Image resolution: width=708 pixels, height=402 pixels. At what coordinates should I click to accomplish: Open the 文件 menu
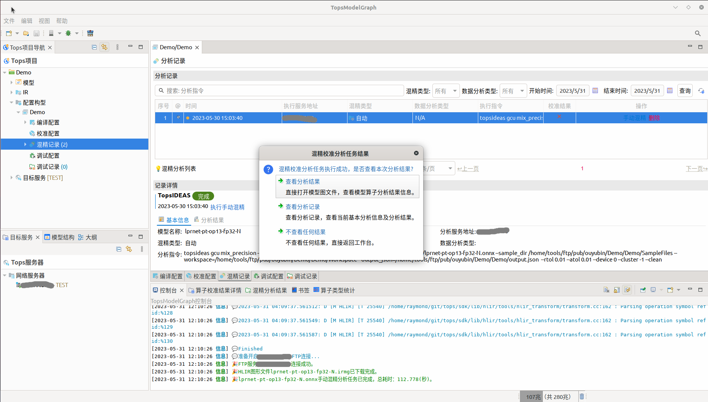(9, 21)
